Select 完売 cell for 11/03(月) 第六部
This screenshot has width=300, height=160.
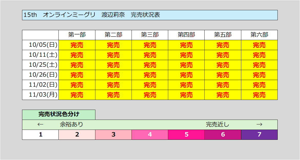coord(259,95)
